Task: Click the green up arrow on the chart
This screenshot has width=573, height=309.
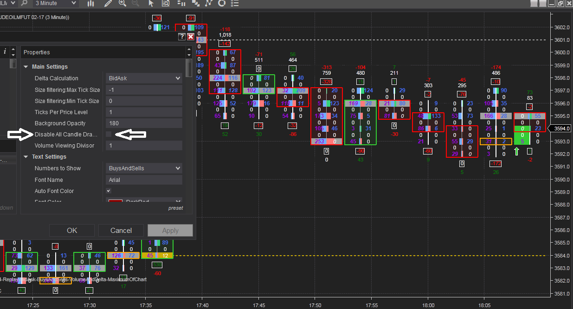Action: click(516, 151)
